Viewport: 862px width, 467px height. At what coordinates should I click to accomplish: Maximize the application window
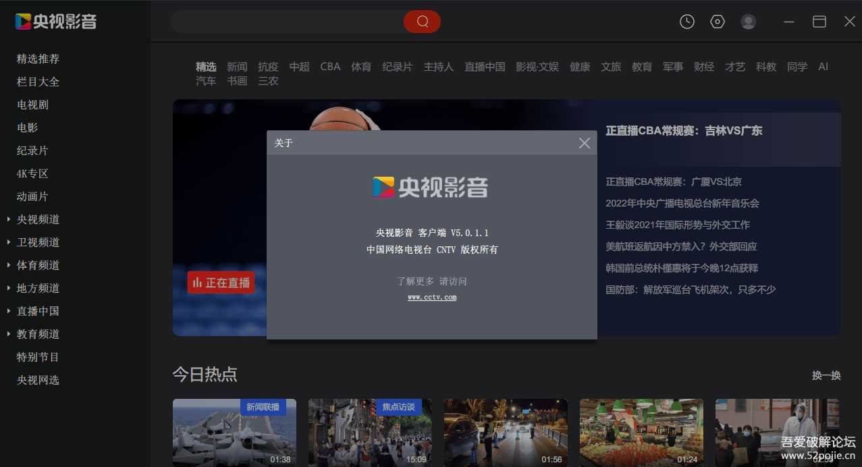(819, 22)
